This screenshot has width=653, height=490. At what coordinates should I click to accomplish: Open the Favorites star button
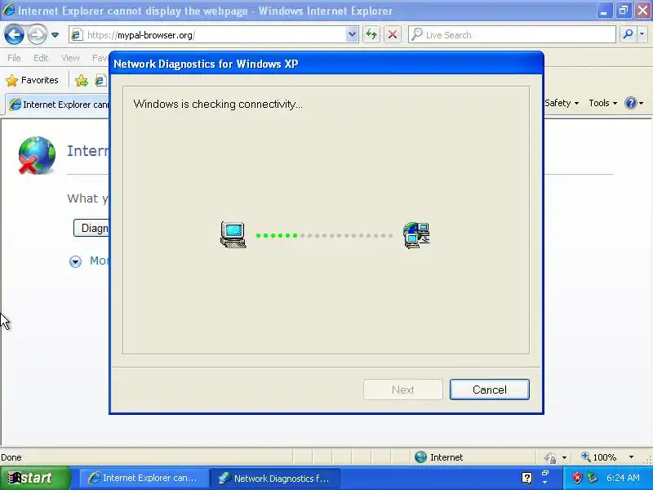(x=32, y=80)
